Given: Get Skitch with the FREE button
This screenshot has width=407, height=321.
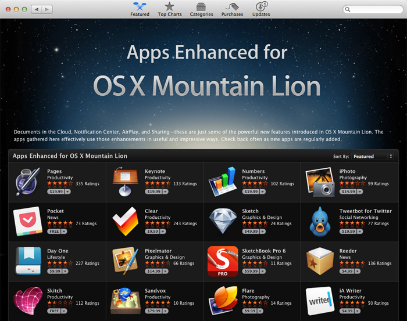Looking at the screenshot, I should tap(54, 311).
